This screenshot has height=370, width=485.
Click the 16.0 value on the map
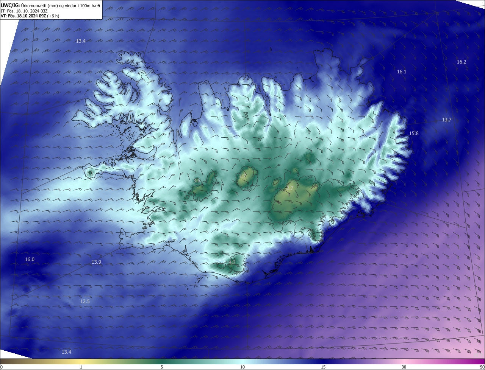click(x=30, y=259)
